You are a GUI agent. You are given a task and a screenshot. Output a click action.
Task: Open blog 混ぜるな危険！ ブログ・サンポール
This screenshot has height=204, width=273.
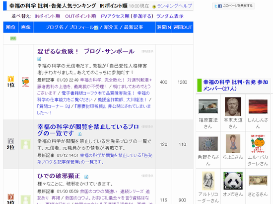pyautogui.click(x=86, y=51)
